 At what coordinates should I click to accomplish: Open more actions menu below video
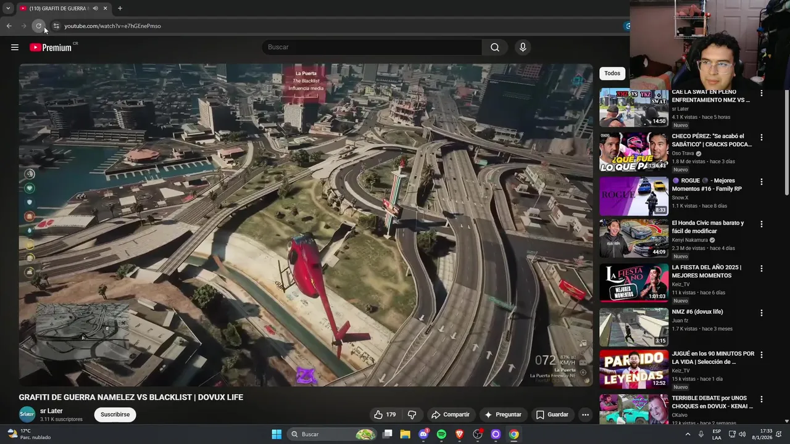coord(585,414)
